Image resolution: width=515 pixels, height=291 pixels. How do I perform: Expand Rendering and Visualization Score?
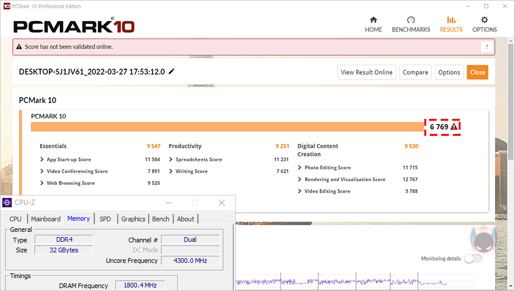click(x=300, y=179)
